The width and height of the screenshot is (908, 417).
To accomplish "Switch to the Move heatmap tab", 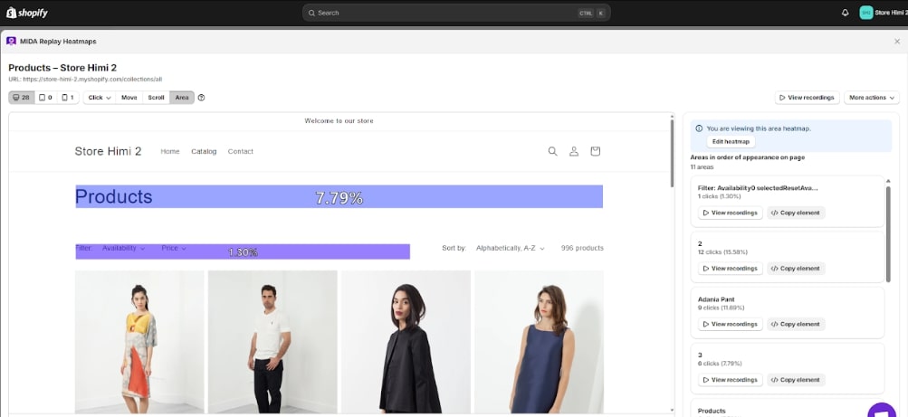I will click(x=129, y=98).
